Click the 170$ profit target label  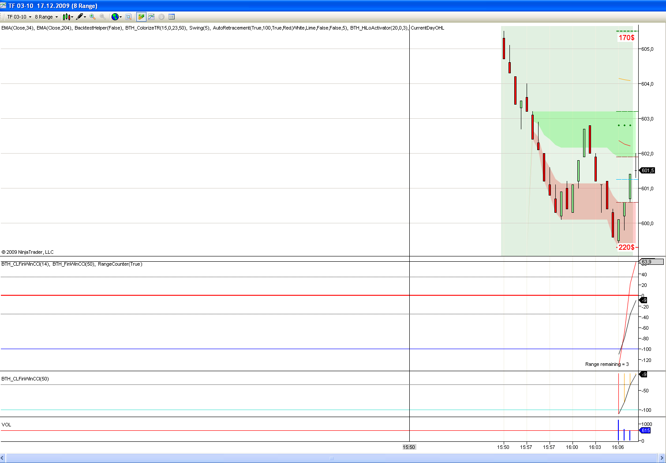tap(626, 38)
